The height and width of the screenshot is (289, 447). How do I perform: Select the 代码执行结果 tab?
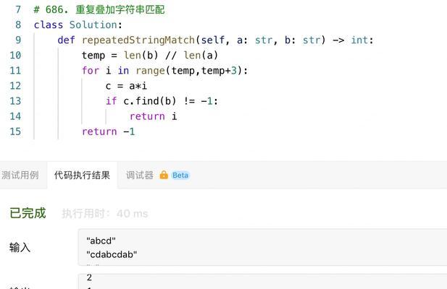pos(82,175)
